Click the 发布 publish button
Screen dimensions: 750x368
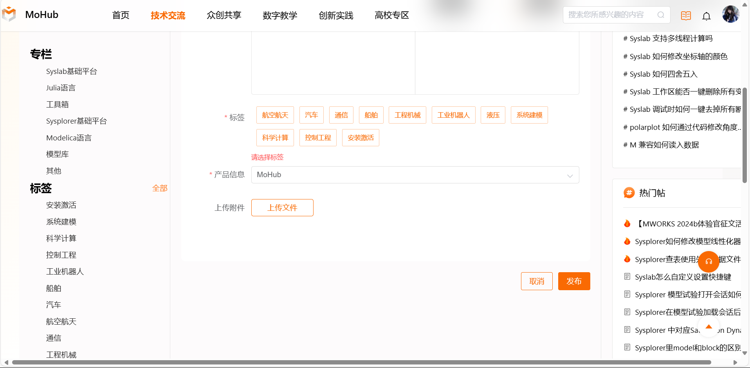574,281
